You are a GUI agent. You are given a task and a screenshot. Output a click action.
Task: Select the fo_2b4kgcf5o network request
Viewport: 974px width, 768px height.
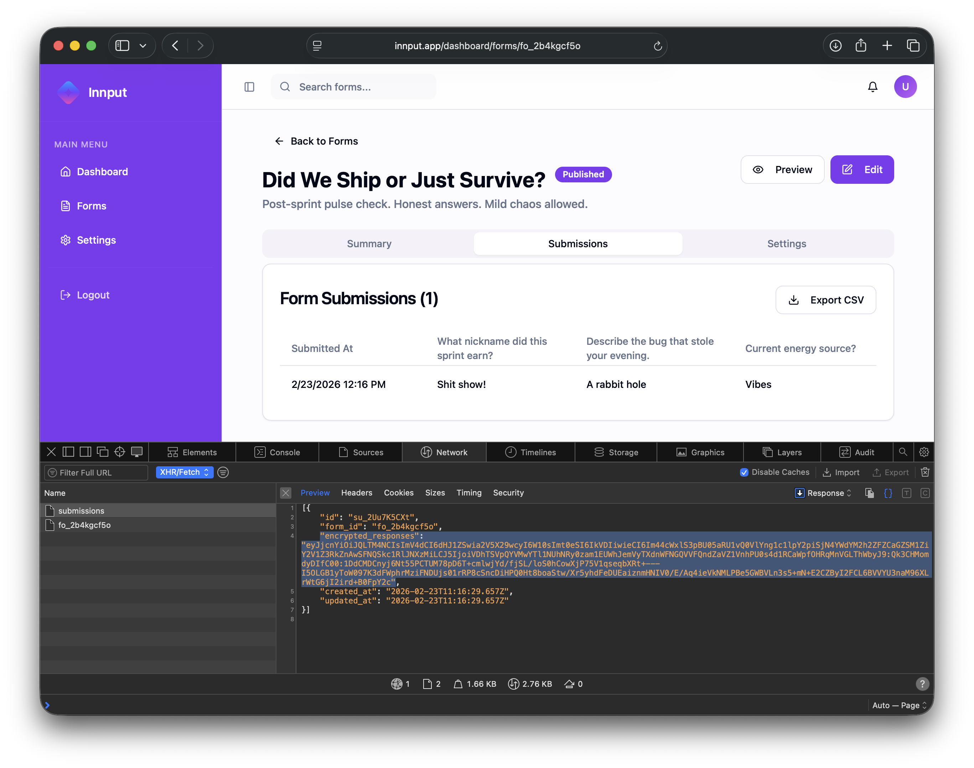tap(84, 524)
